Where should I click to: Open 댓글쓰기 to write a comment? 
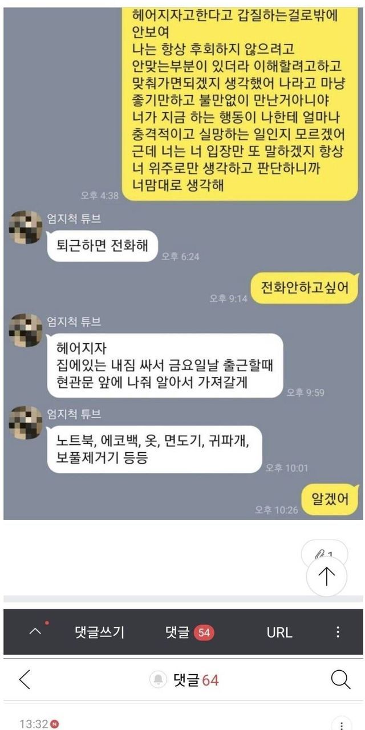[x=99, y=632]
